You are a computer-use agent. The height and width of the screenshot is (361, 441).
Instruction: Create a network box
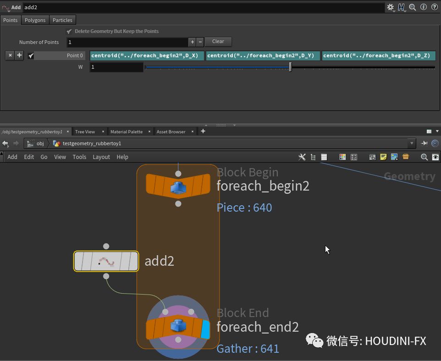point(372,157)
